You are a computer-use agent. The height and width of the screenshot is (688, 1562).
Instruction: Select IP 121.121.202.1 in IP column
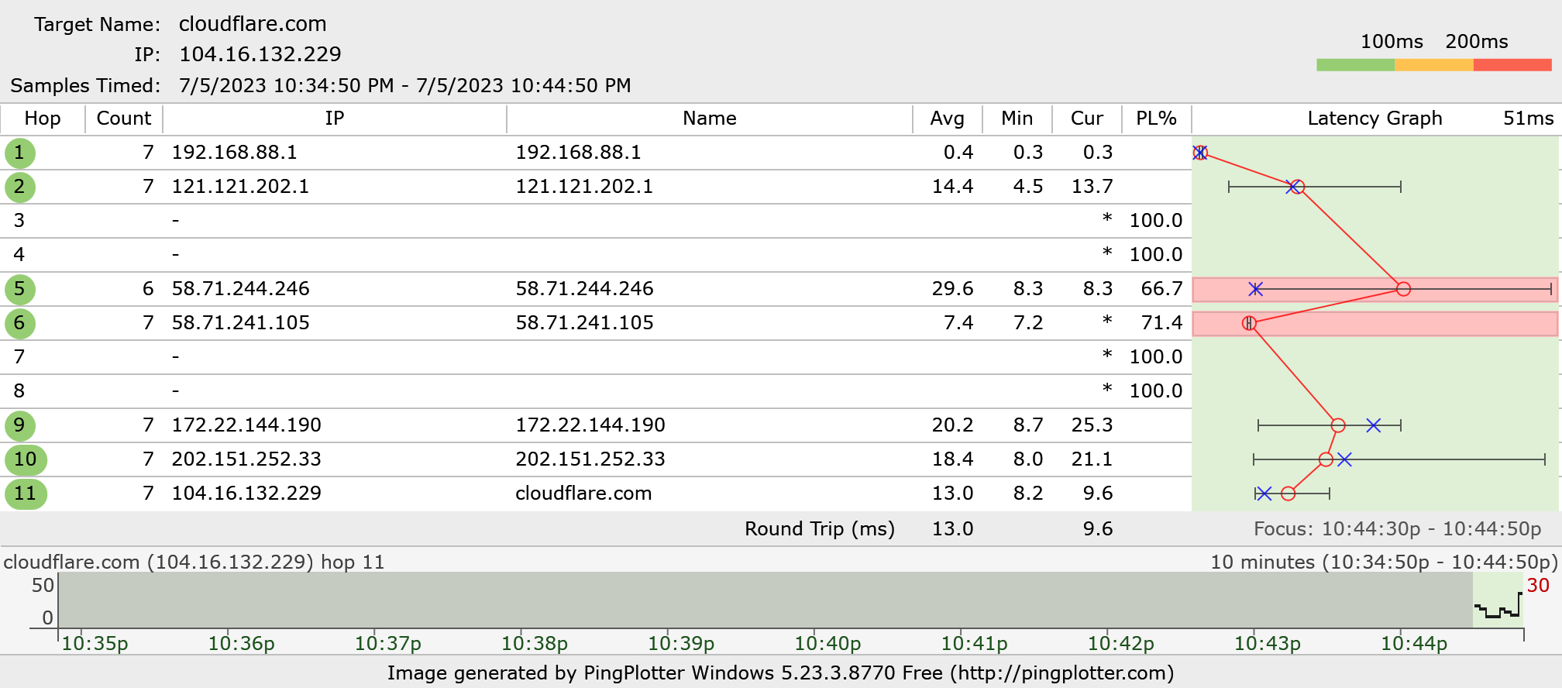point(240,187)
